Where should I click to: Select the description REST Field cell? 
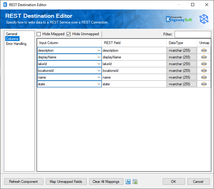(134, 50)
